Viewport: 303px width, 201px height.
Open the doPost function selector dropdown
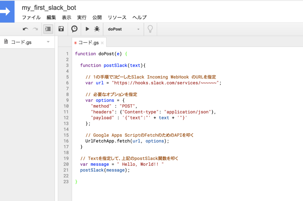[x=124, y=29]
